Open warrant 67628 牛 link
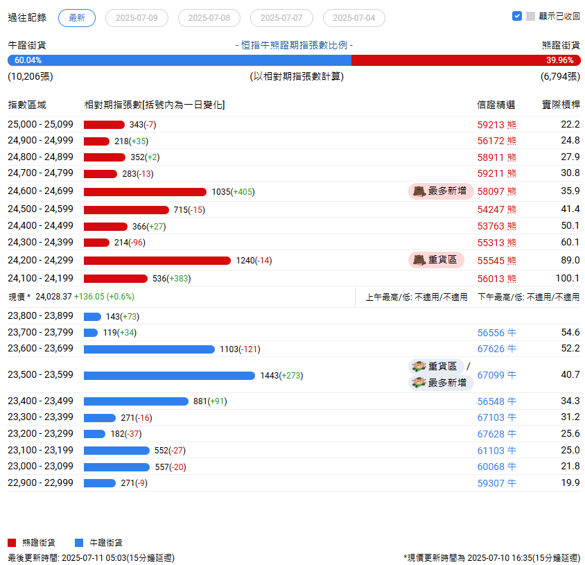 pyautogui.click(x=496, y=434)
